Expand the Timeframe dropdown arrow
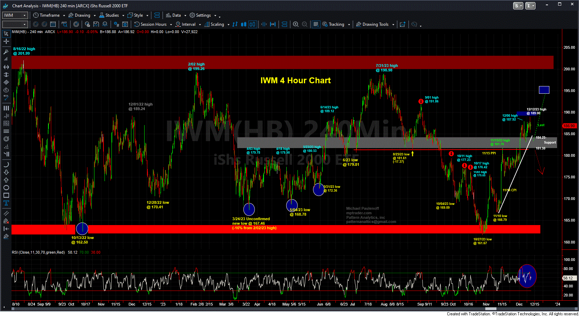Image resolution: width=579 pixels, height=316 pixels. [x=64, y=15]
